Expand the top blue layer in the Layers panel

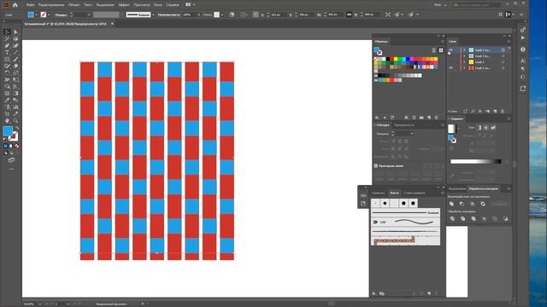click(464, 50)
